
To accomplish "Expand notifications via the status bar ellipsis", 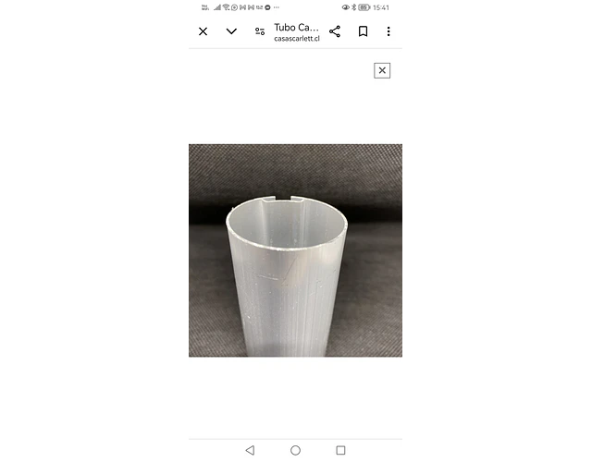I will [277, 7].
